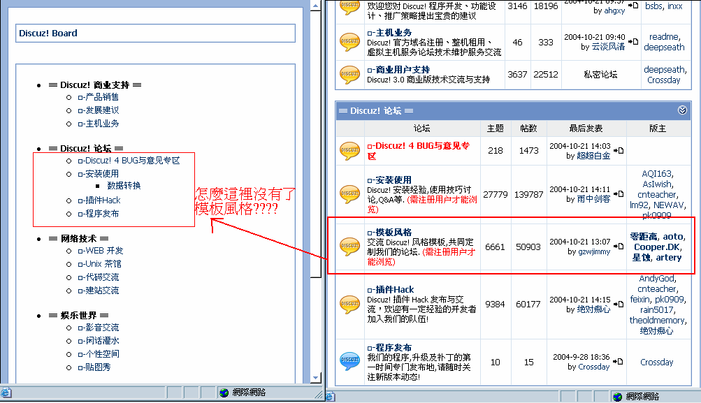Open 发展建议 in left forum list
This screenshot has height=403, width=701.
[99, 110]
